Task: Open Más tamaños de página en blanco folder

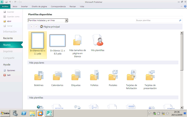Action: (x=77, y=46)
